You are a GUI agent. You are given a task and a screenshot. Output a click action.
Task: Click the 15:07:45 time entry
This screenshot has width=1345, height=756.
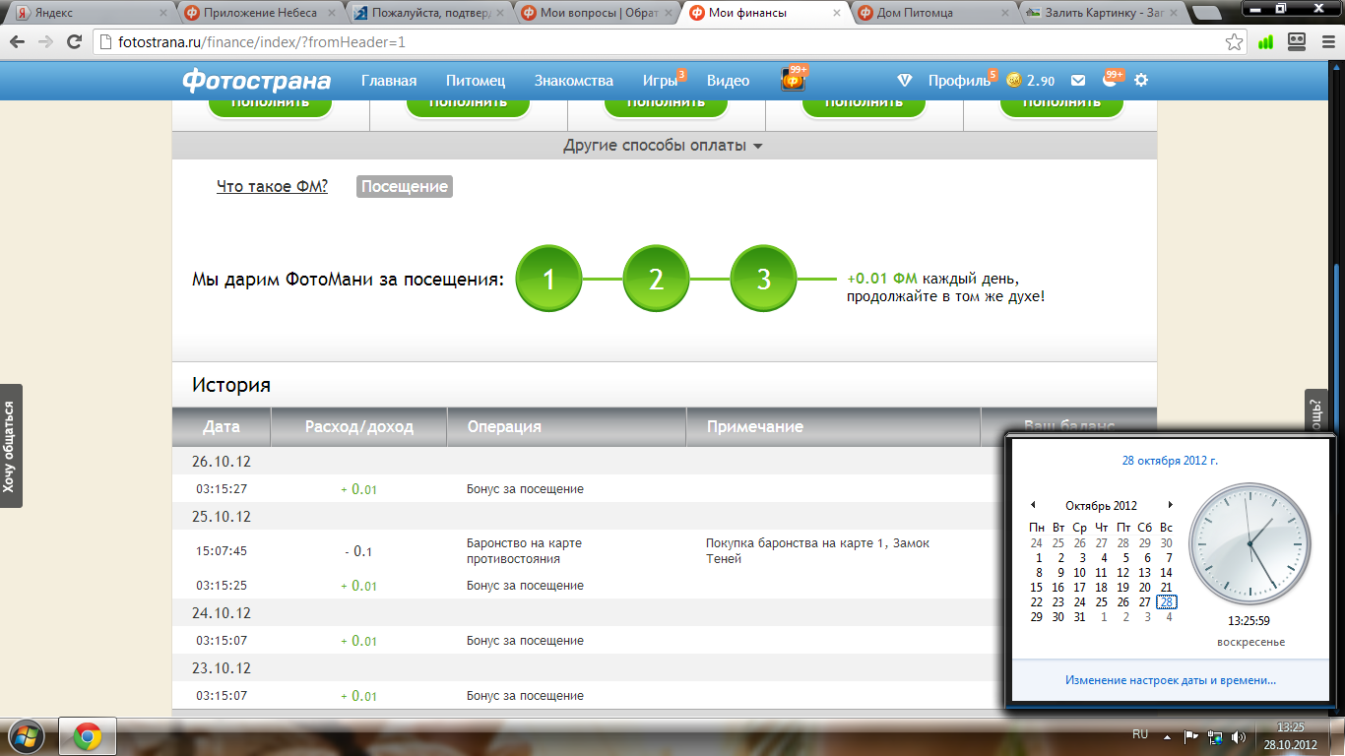pyautogui.click(x=222, y=550)
